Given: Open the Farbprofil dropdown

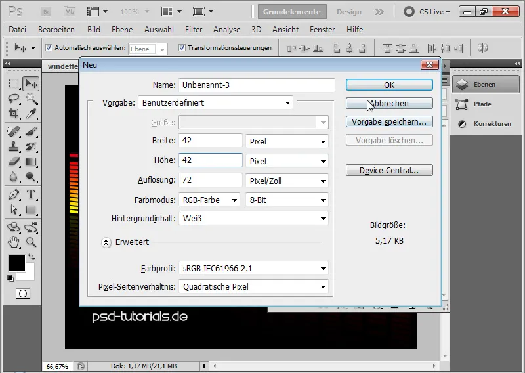Looking at the screenshot, I should click(253, 268).
